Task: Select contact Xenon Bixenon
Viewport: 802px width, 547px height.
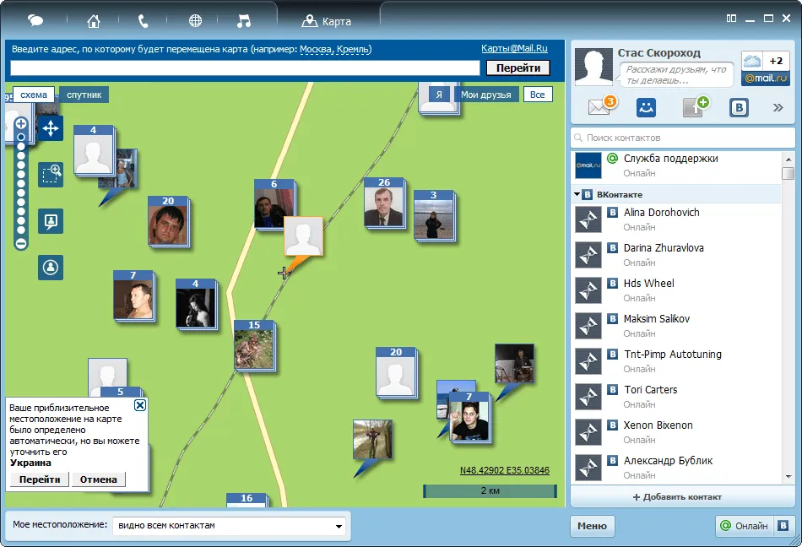Action: [676, 432]
